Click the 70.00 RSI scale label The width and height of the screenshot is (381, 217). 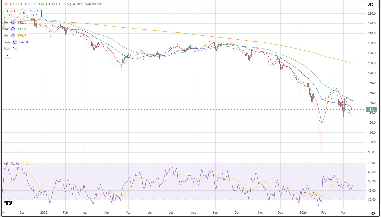(x=372, y=163)
